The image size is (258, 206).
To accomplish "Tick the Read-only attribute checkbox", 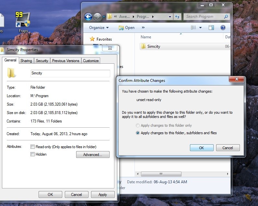I will tap(33, 147).
